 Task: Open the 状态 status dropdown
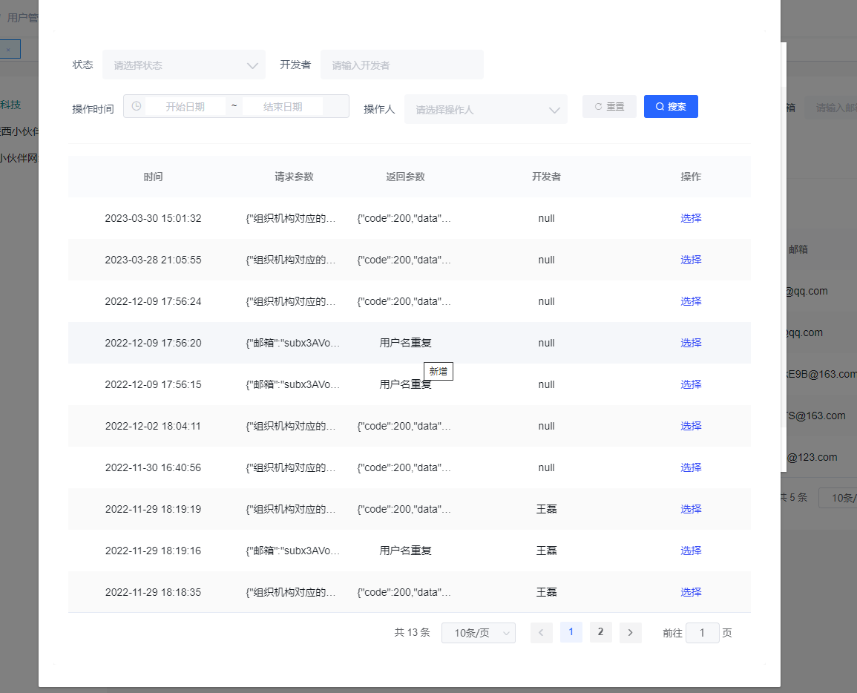click(184, 65)
